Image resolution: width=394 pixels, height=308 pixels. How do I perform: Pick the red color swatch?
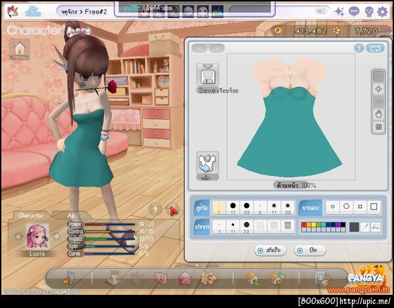point(303,225)
